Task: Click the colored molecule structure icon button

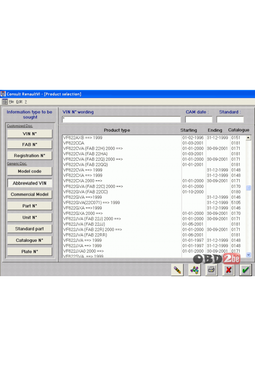Action: tap(194, 270)
